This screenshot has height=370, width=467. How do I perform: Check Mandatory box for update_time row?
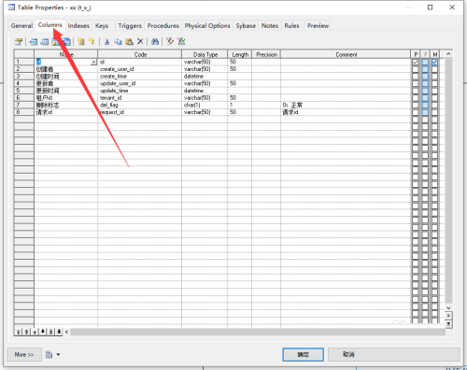click(x=434, y=91)
